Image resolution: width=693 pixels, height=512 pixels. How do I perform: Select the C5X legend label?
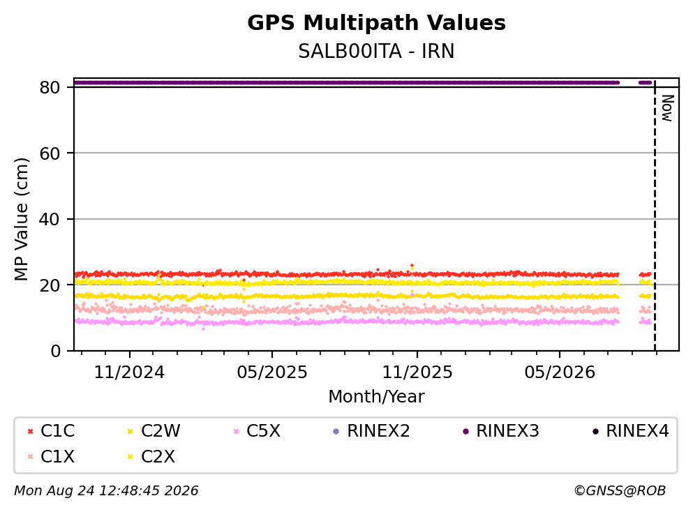(263, 431)
